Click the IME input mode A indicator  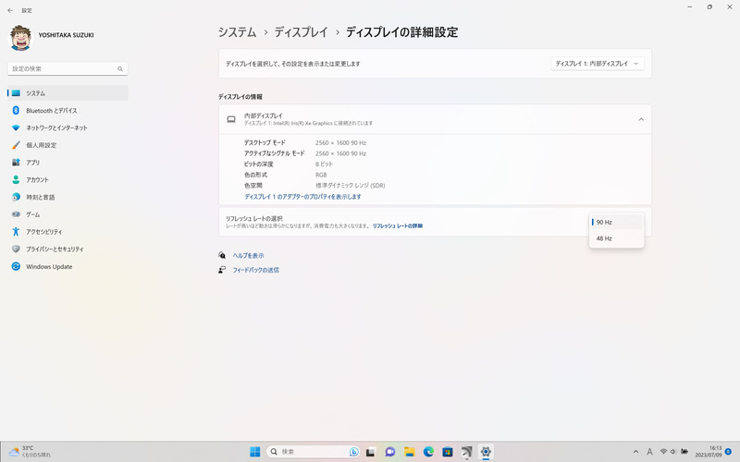(x=650, y=452)
